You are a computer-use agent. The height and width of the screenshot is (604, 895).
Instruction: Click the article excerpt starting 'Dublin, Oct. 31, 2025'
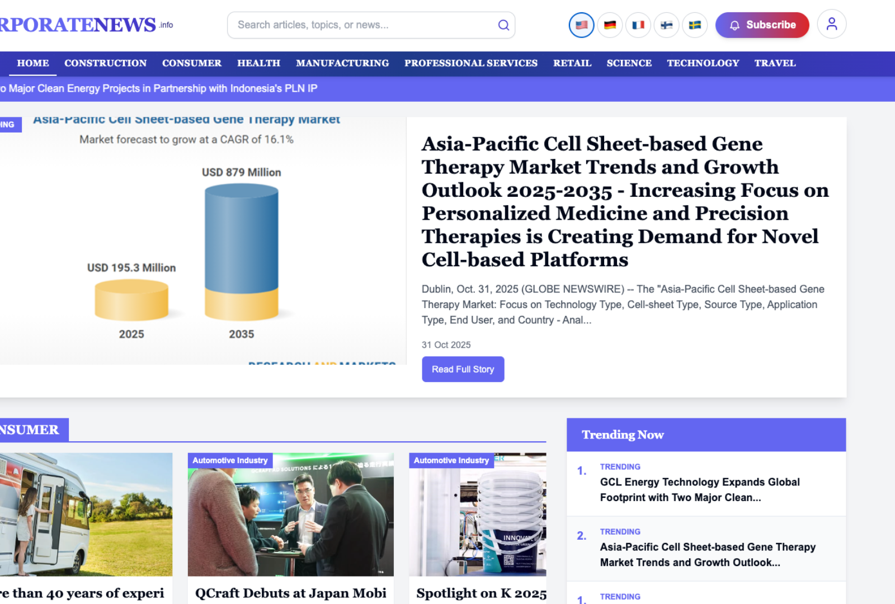pos(623,304)
